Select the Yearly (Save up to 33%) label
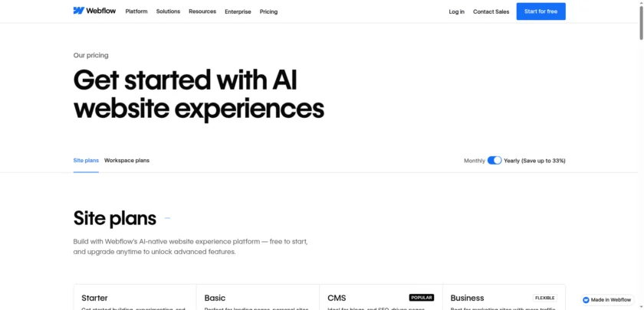Viewport: 644px width, 310px height. pyautogui.click(x=534, y=161)
